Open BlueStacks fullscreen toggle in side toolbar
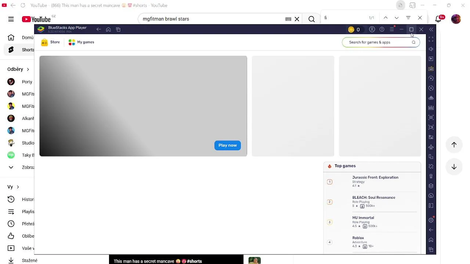 tap(431, 39)
